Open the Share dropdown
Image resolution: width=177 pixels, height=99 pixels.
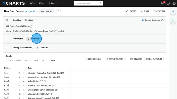point(146,11)
